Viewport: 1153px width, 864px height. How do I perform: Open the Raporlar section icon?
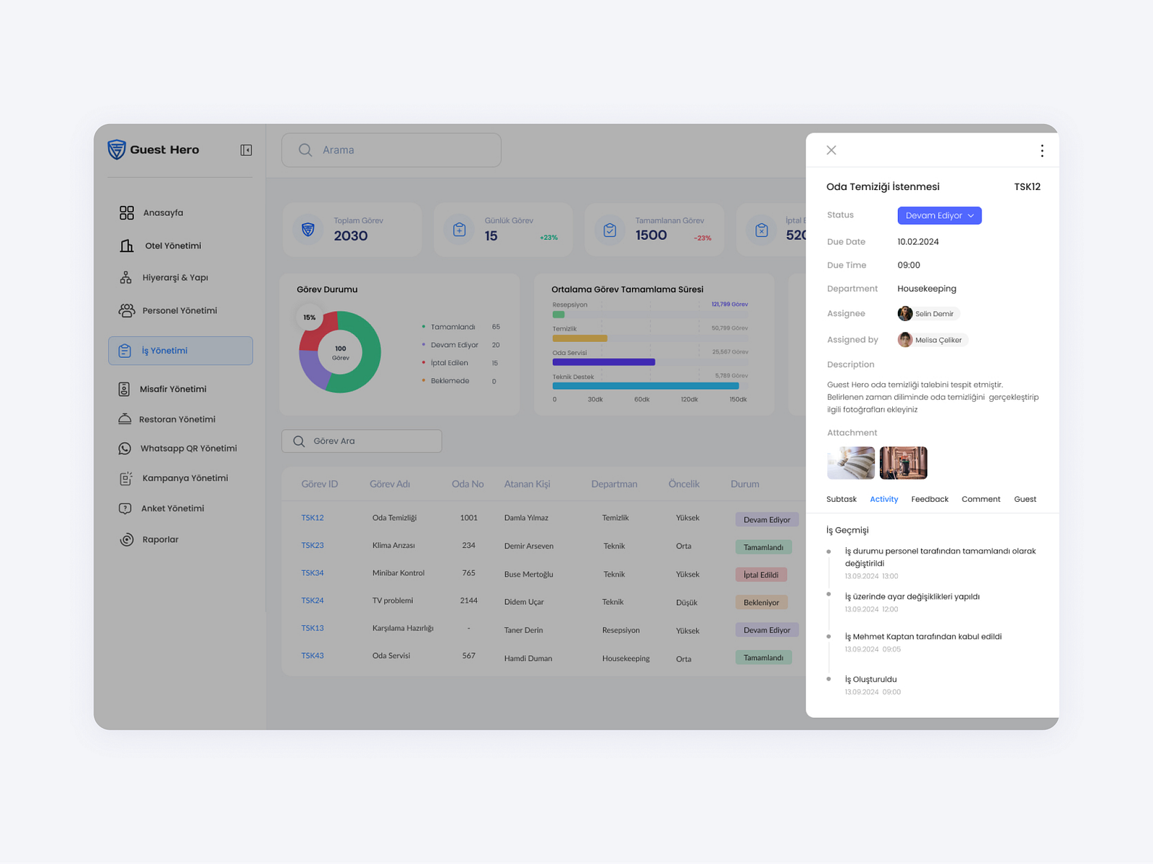coord(126,539)
